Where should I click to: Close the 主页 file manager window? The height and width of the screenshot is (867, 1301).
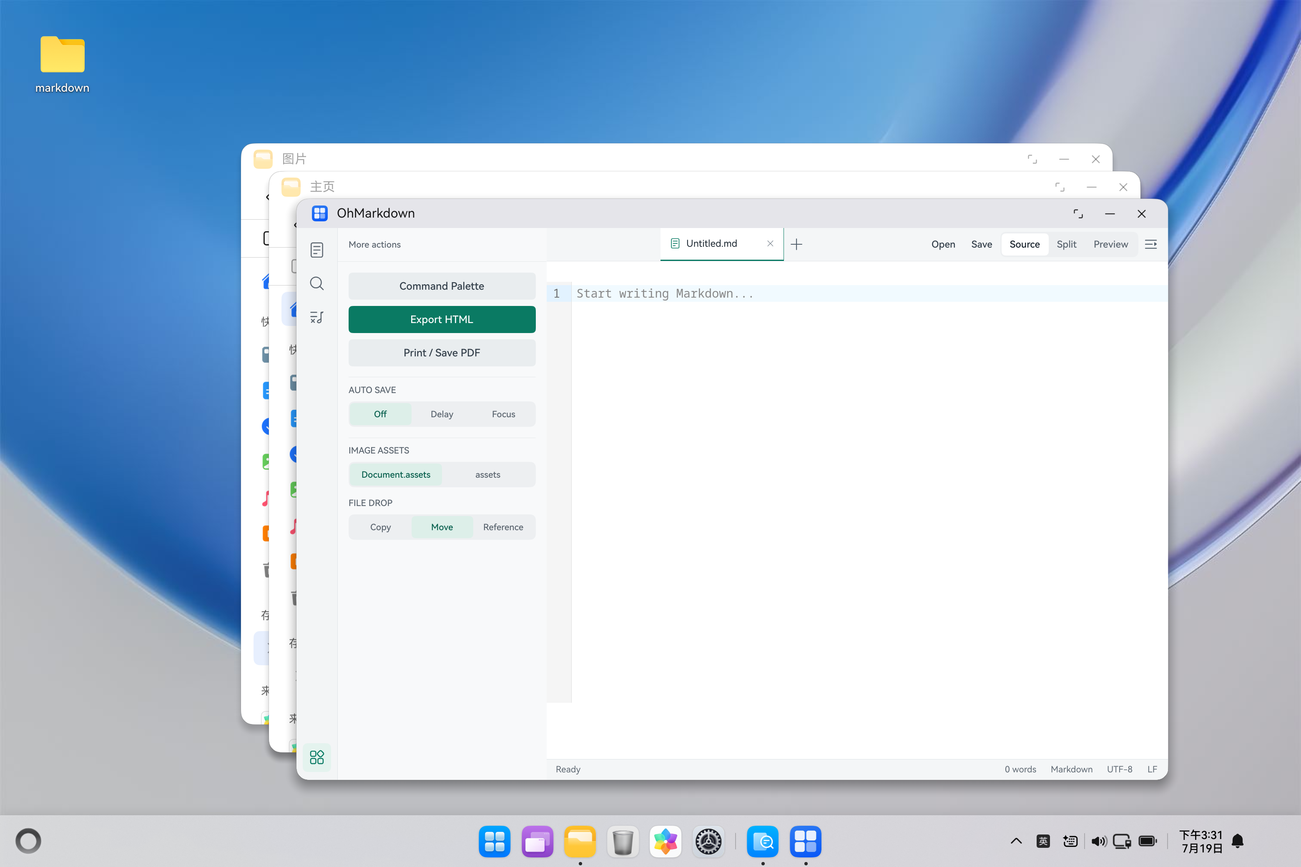(1123, 187)
